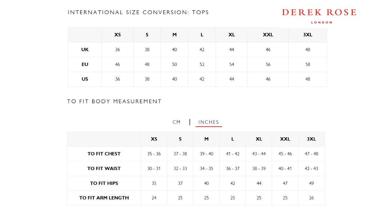
Task: Click the 42 - 43 waist value for 3XL
Action: [311, 168]
